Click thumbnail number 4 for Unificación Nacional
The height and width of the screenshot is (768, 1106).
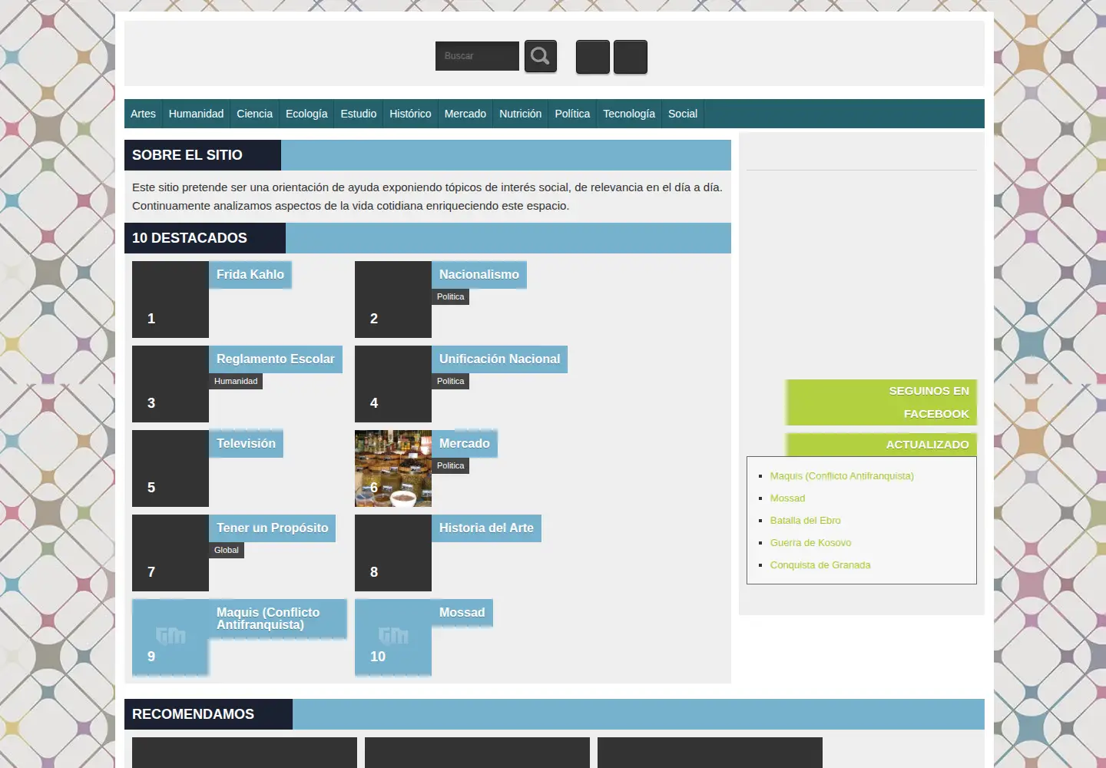click(393, 384)
